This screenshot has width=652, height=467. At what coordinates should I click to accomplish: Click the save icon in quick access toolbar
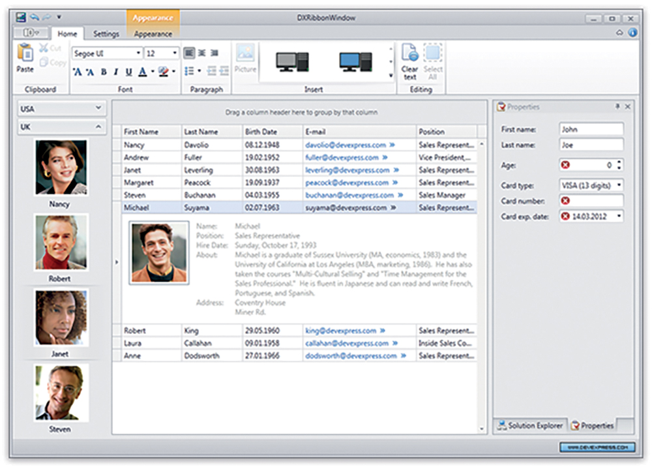21,17
